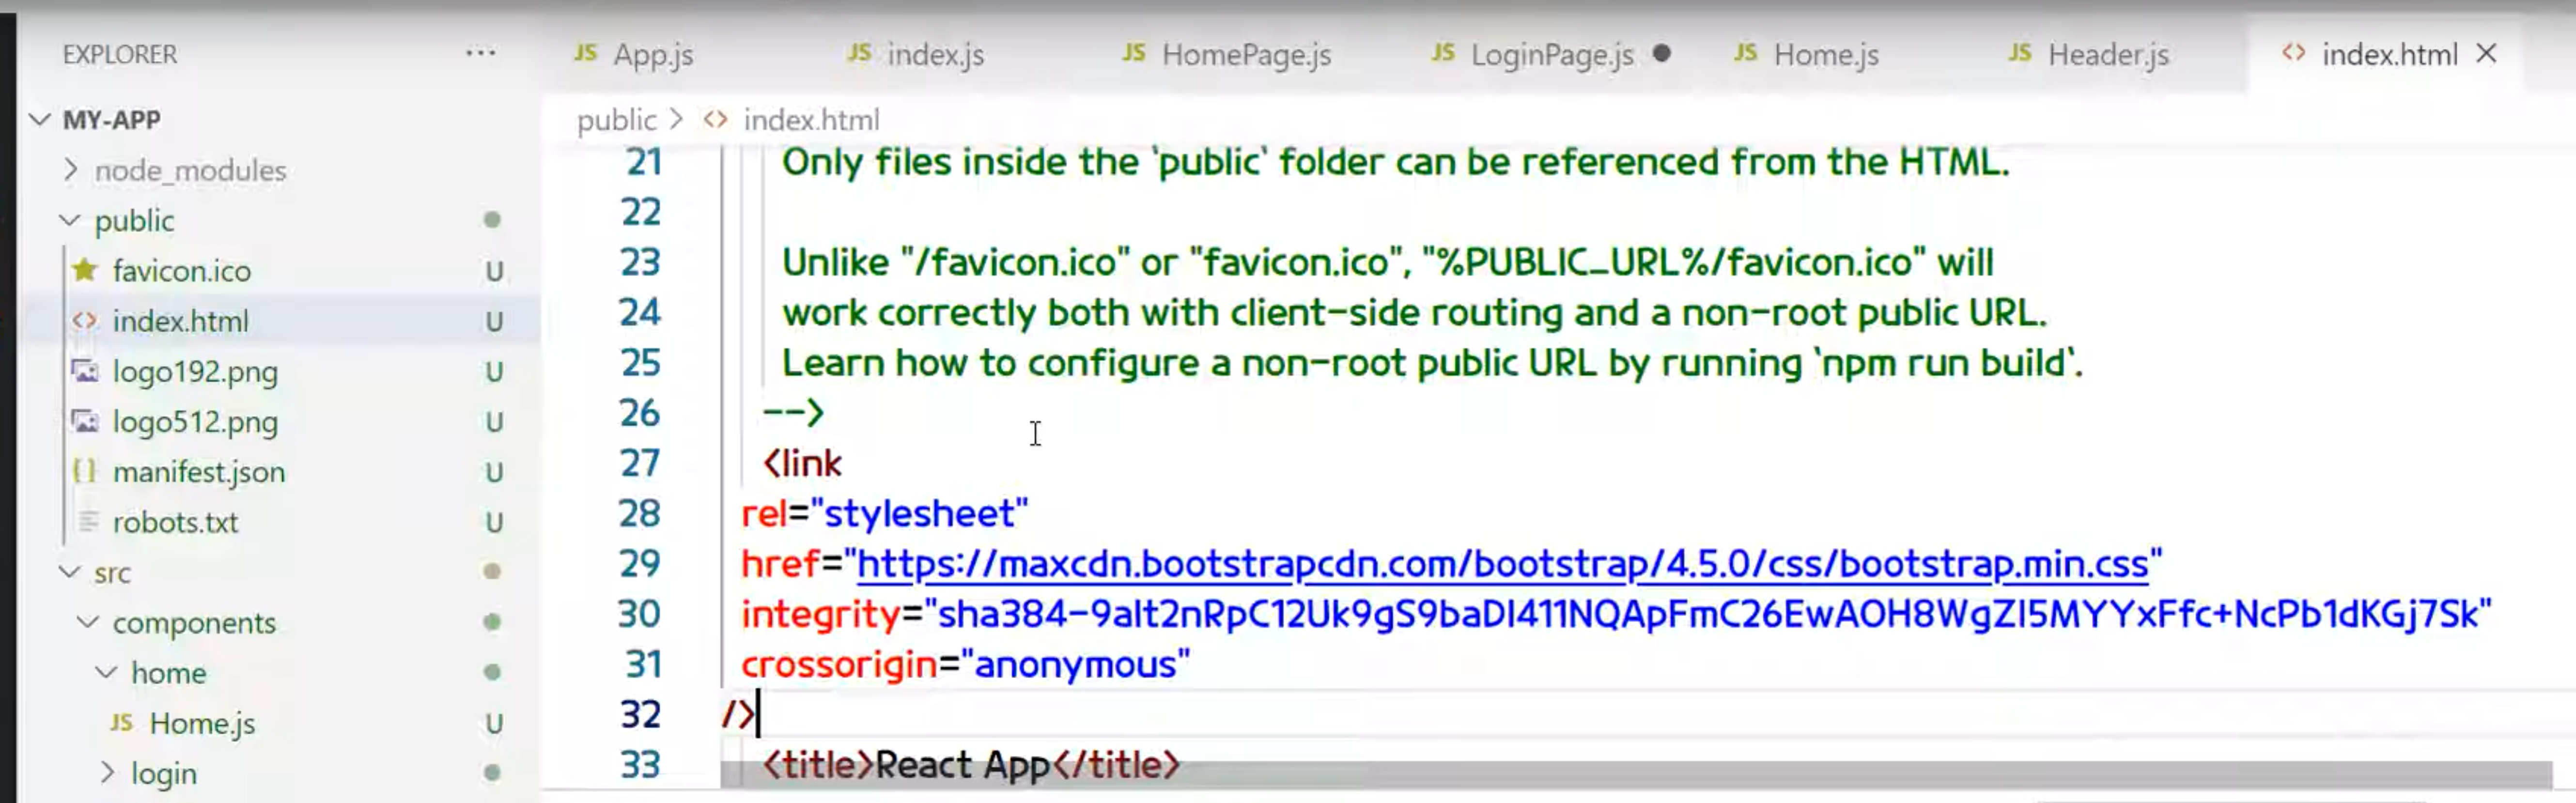Click JS icon on index.js tab
The image size is (2576, 803).
tap(859, 53)
